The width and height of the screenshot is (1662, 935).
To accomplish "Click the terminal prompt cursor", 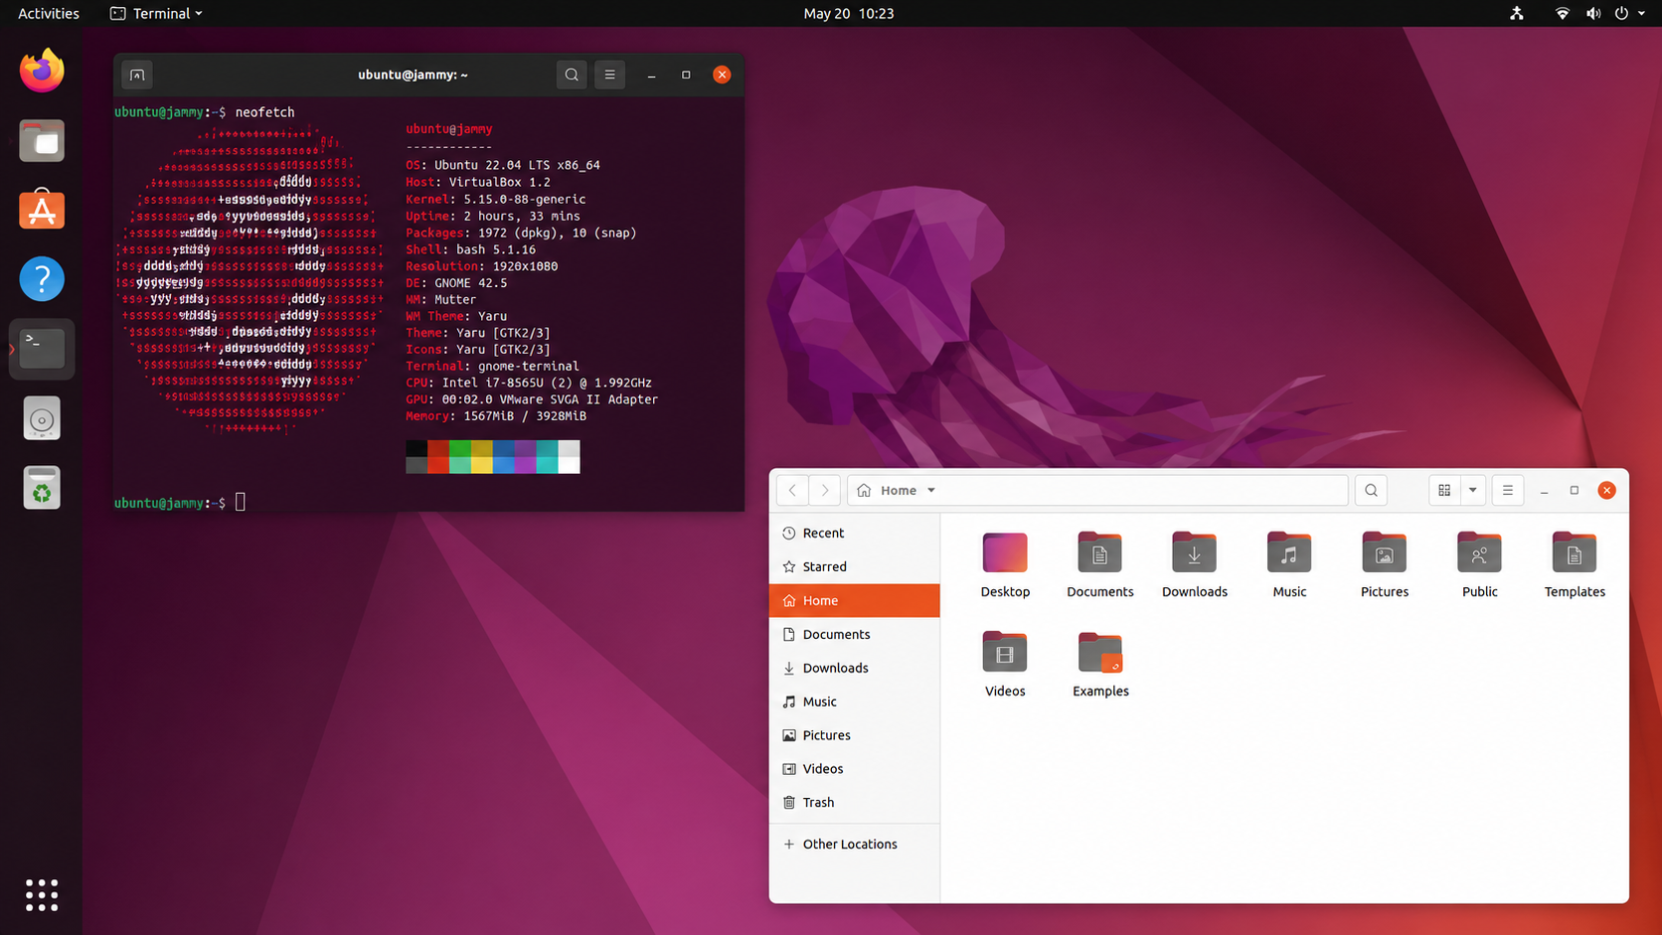I will (240, 503).
